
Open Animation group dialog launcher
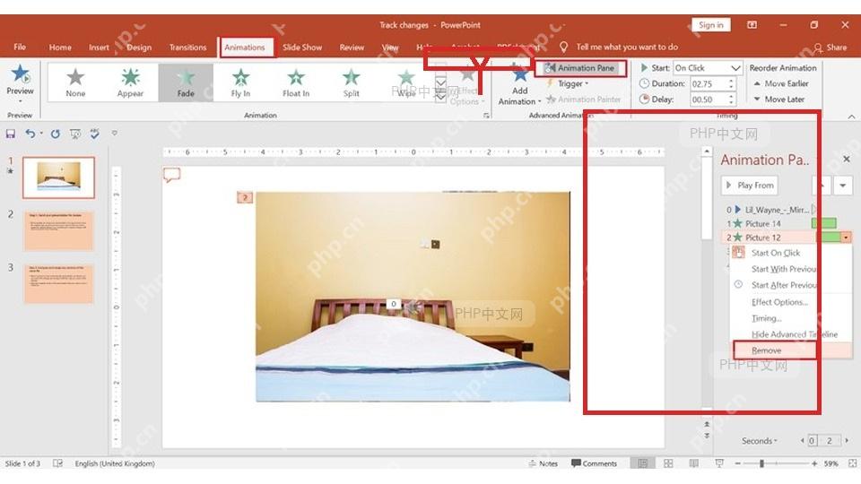click(486, 116)
